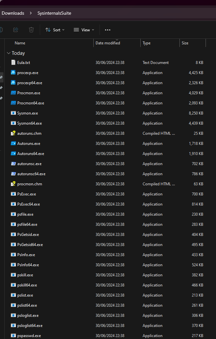Sort by the Name column header
This screenshot has height=339, width=216.
[x=20, y=43]
